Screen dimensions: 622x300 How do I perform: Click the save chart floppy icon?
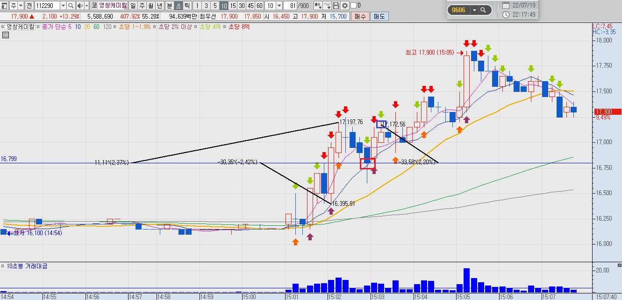click(336, 6)
